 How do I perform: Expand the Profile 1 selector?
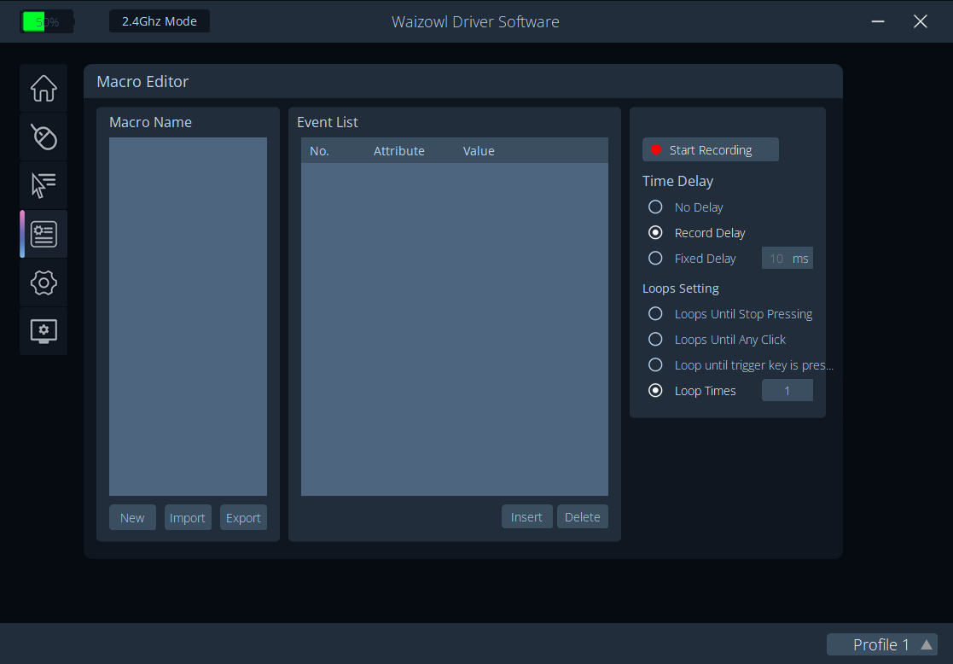[881, 644]
